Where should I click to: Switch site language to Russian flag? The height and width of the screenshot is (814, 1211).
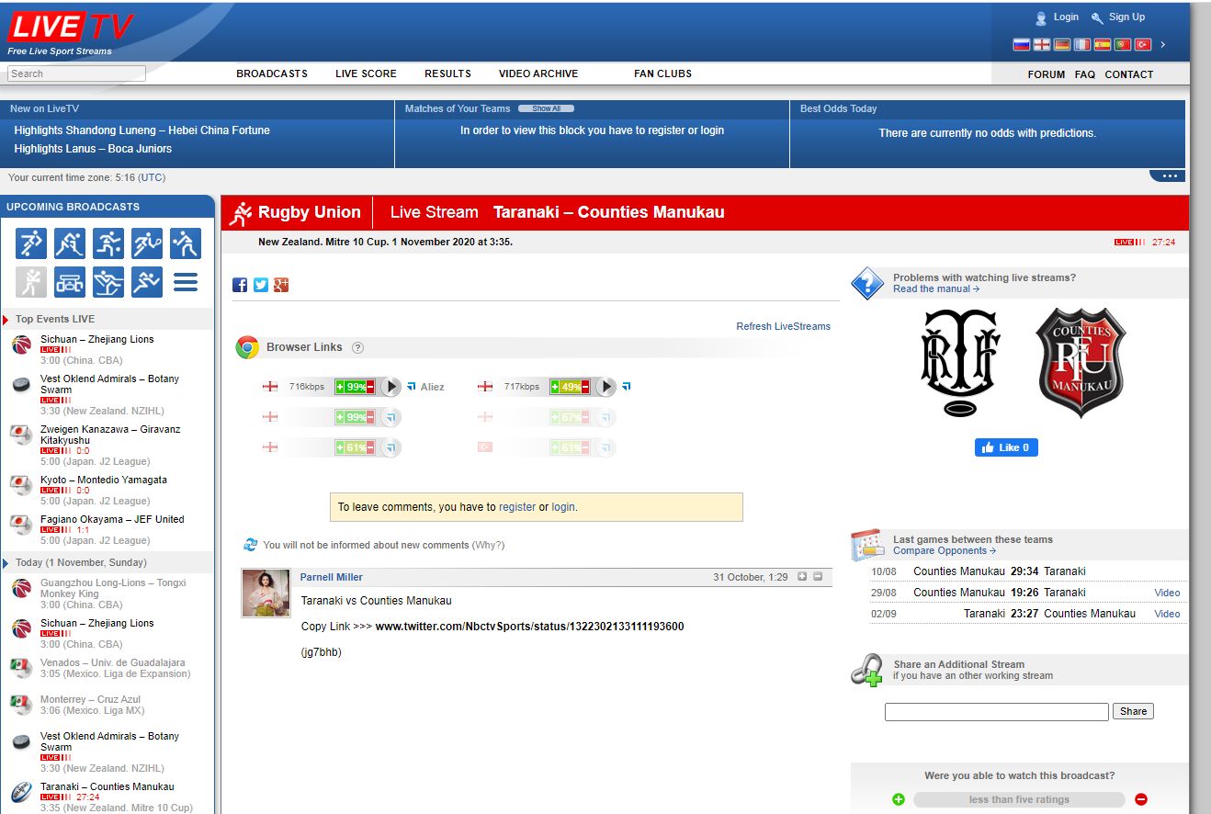point(1021,44)
